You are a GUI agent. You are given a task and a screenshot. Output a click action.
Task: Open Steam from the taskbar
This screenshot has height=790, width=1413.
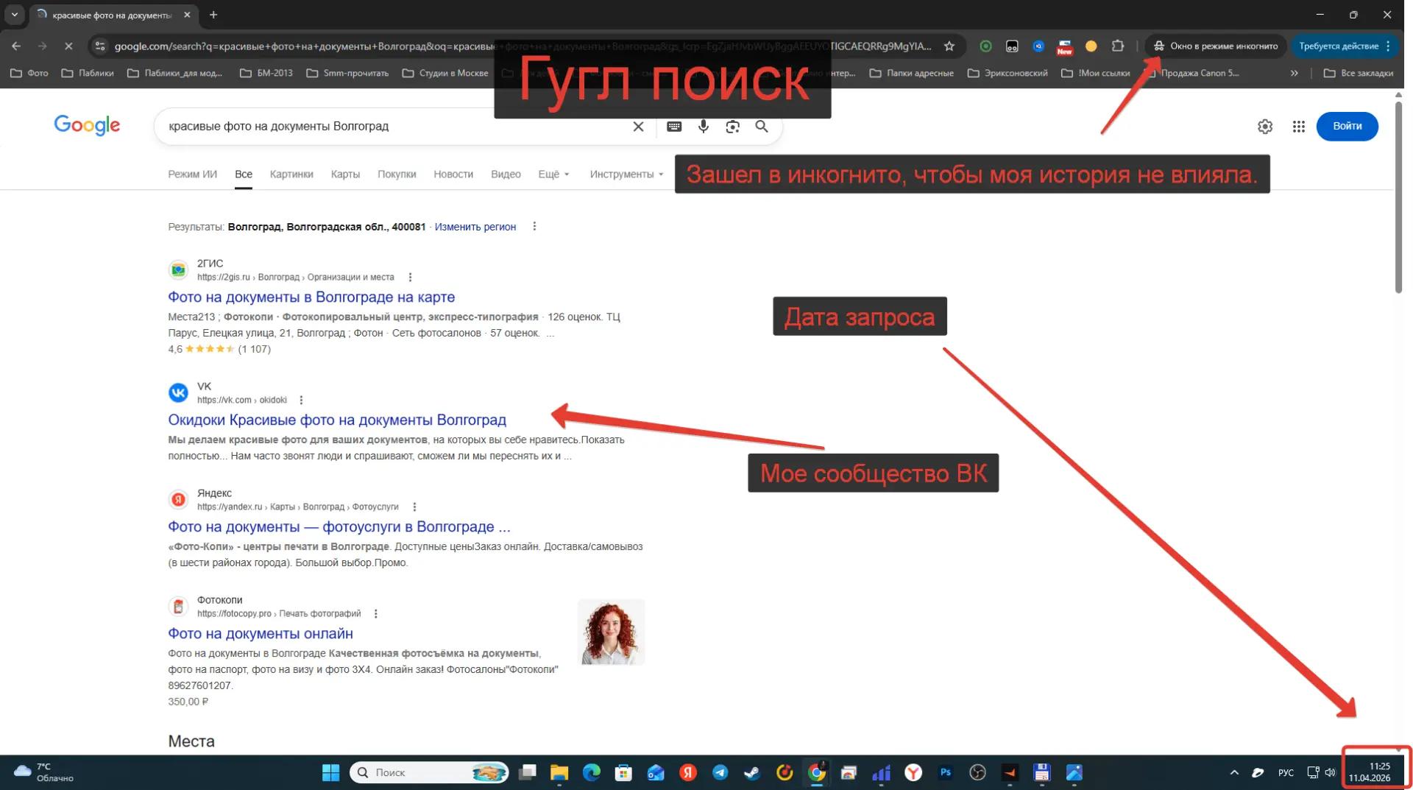pos(752,772)
